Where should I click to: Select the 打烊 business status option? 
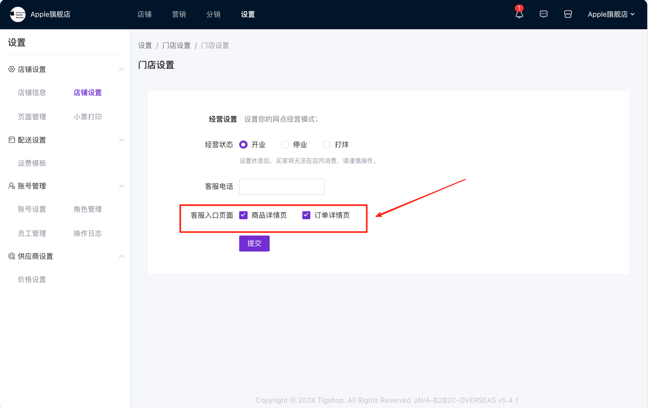tap(326, 144)
